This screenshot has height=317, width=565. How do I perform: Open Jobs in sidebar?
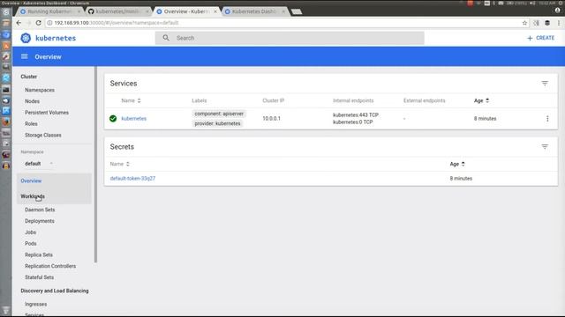tap(30, 232)
